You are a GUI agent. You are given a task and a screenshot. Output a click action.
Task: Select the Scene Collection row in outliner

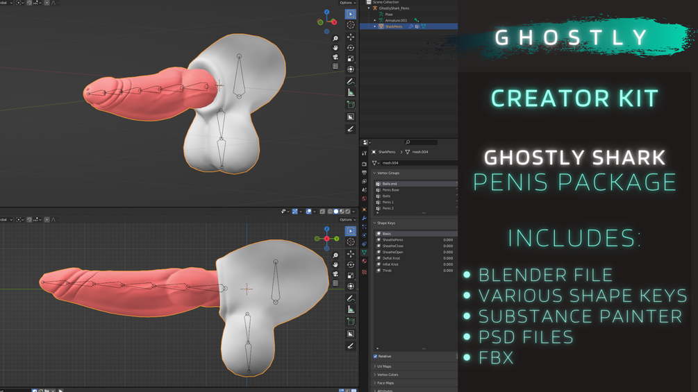point(408,2)
